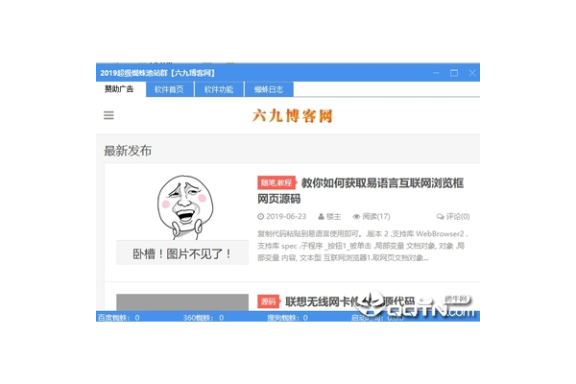576x384 pixels.
Task: Select the 软件功能 tab
Action: point(219,89)
